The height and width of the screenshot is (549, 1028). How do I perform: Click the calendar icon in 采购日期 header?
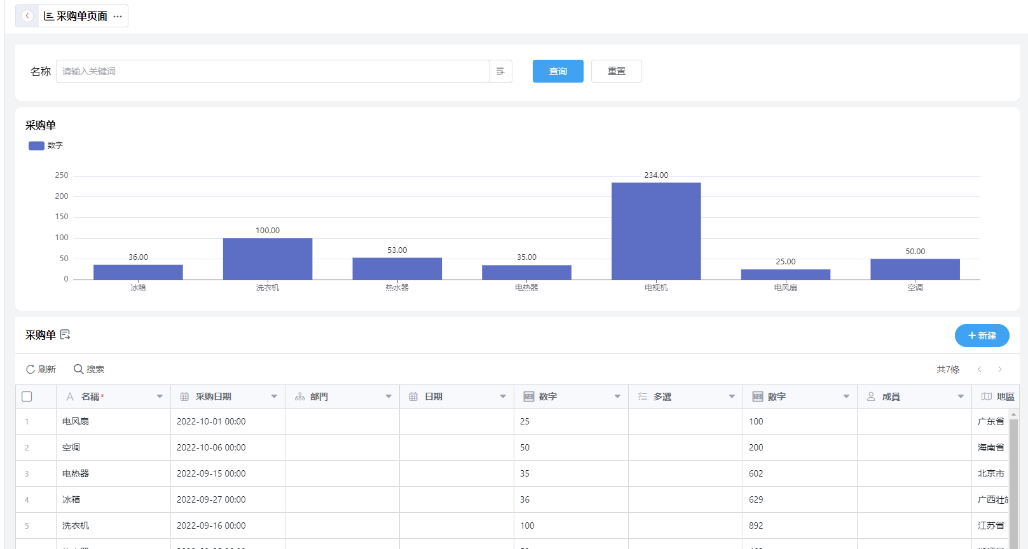pos(184,396)
